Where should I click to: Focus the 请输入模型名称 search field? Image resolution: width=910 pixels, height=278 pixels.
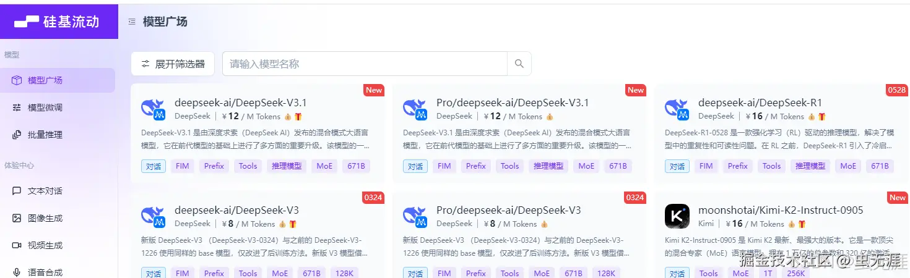(x=365, y=64)
